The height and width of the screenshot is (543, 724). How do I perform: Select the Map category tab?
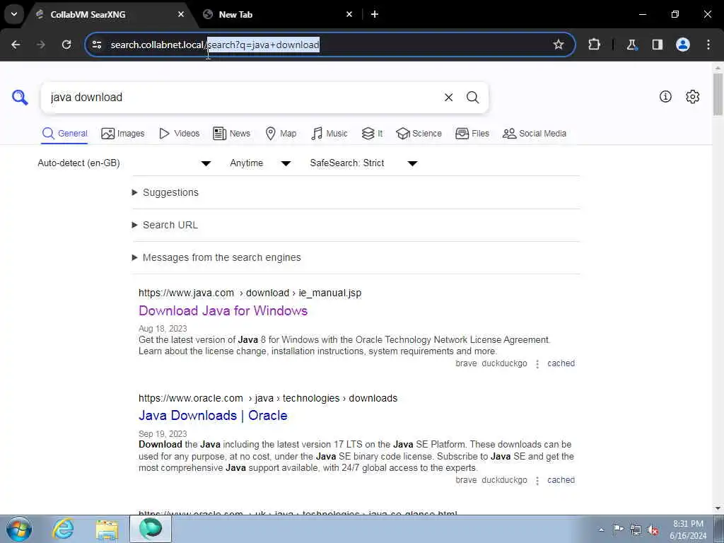[x=281, y=134]
